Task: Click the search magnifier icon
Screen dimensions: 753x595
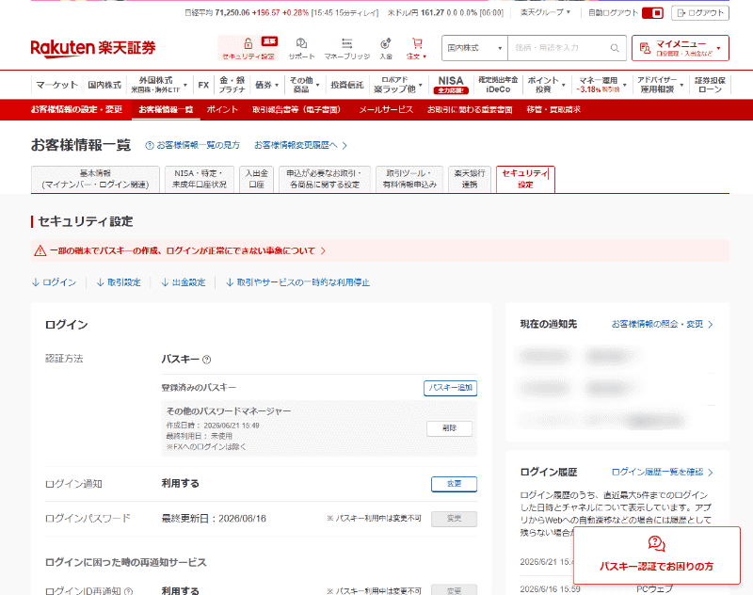Action: (x=615, y=48)
